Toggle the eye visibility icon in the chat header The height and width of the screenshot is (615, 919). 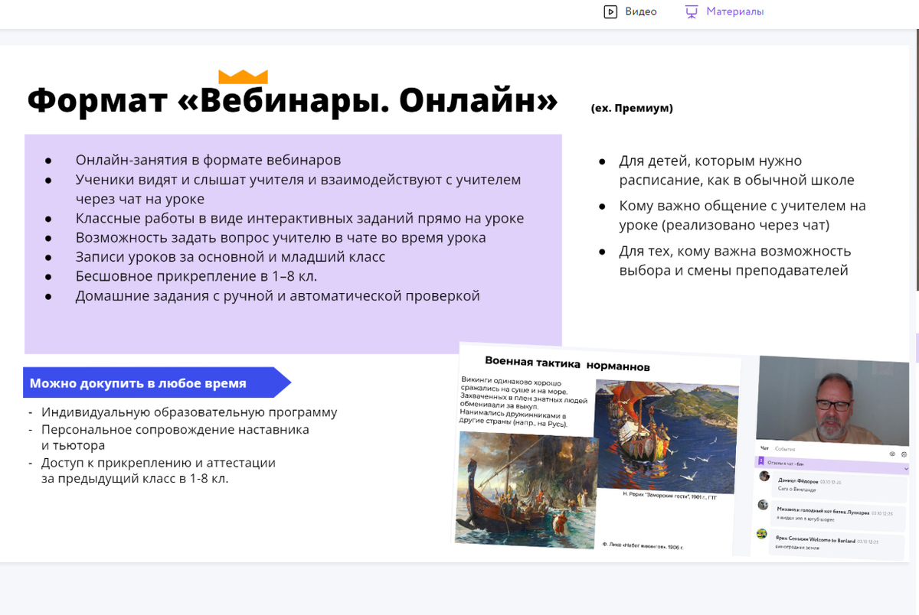pyautogui.click(x=891, y=454)
